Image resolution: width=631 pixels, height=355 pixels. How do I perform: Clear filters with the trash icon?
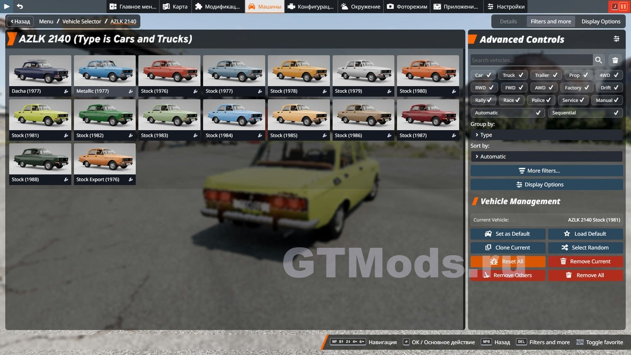tap(615, 60)
